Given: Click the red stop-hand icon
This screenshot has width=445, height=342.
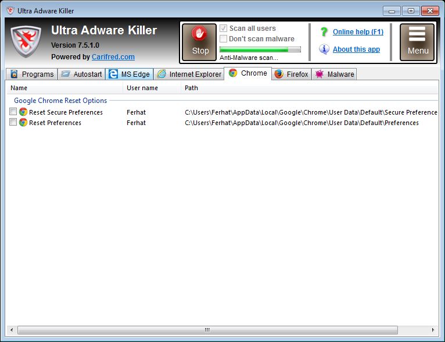Looking at the screenshot, I should pos(199,34).
